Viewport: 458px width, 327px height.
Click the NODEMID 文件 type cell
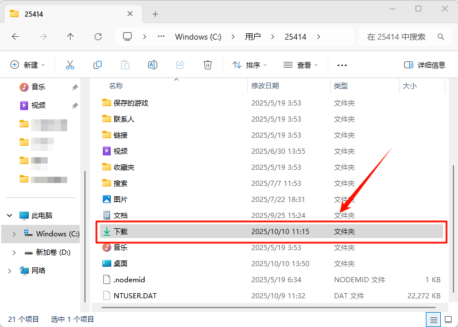(x=359, y=280)
